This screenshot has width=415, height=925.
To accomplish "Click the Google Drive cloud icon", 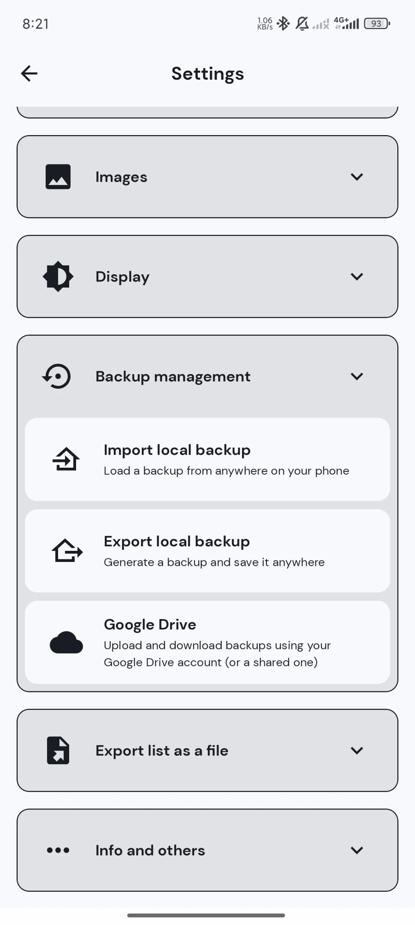I will tap(66, 642).
